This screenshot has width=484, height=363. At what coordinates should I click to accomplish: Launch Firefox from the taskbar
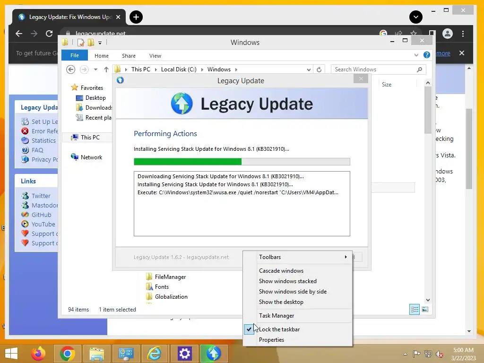(x=38, y=354)
